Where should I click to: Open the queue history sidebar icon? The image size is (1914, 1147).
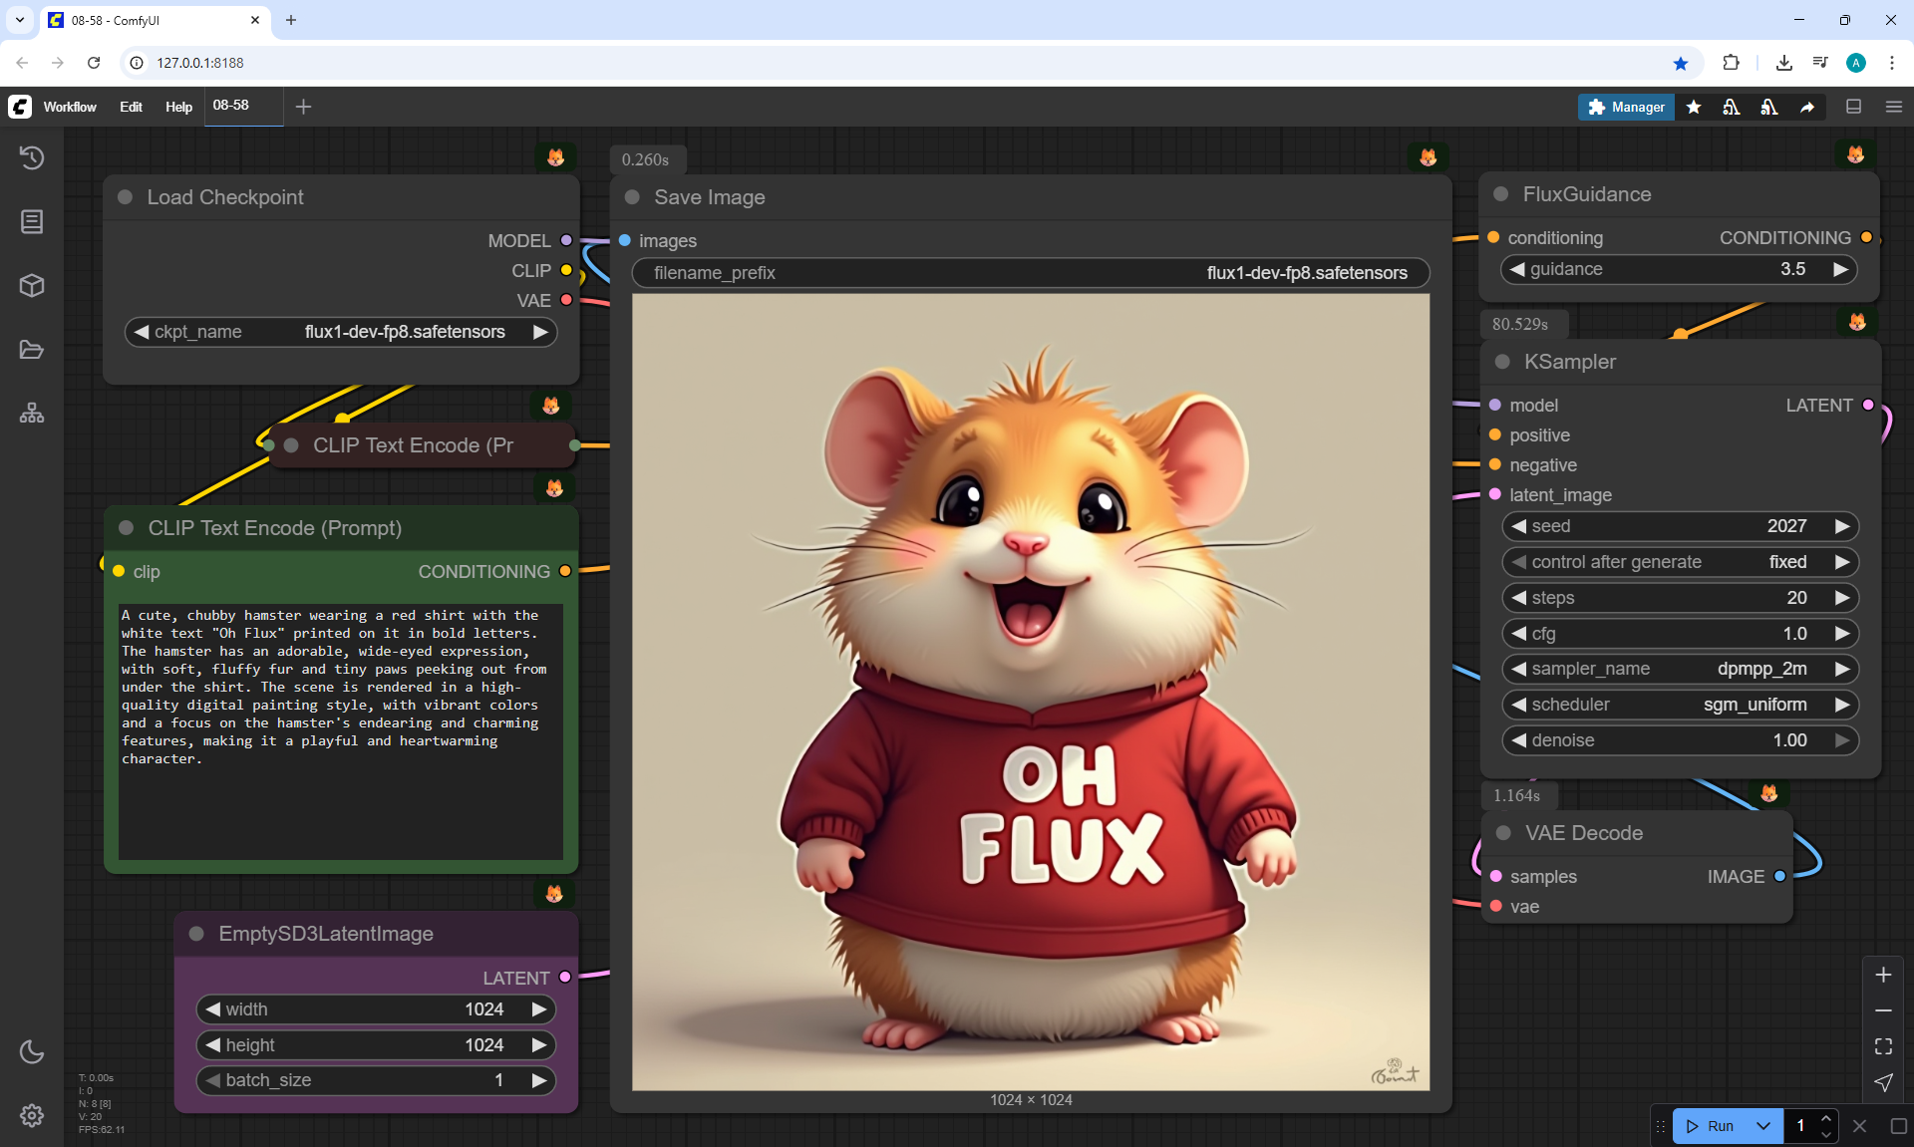[x=32, y=157]
